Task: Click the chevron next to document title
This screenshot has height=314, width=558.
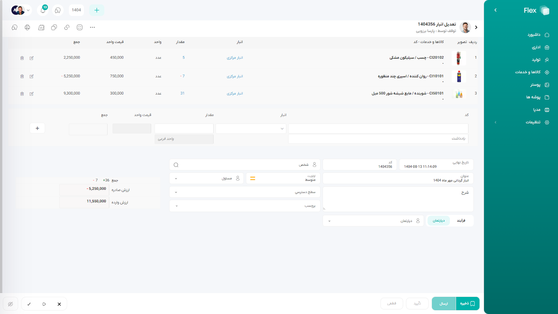Action: point(476,27)
